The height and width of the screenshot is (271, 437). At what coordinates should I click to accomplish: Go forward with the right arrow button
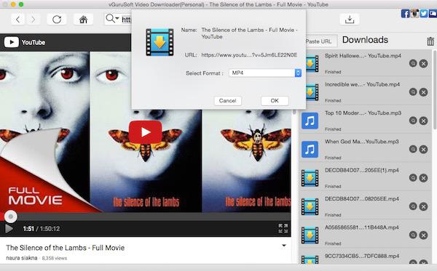[x=33, y=20]
